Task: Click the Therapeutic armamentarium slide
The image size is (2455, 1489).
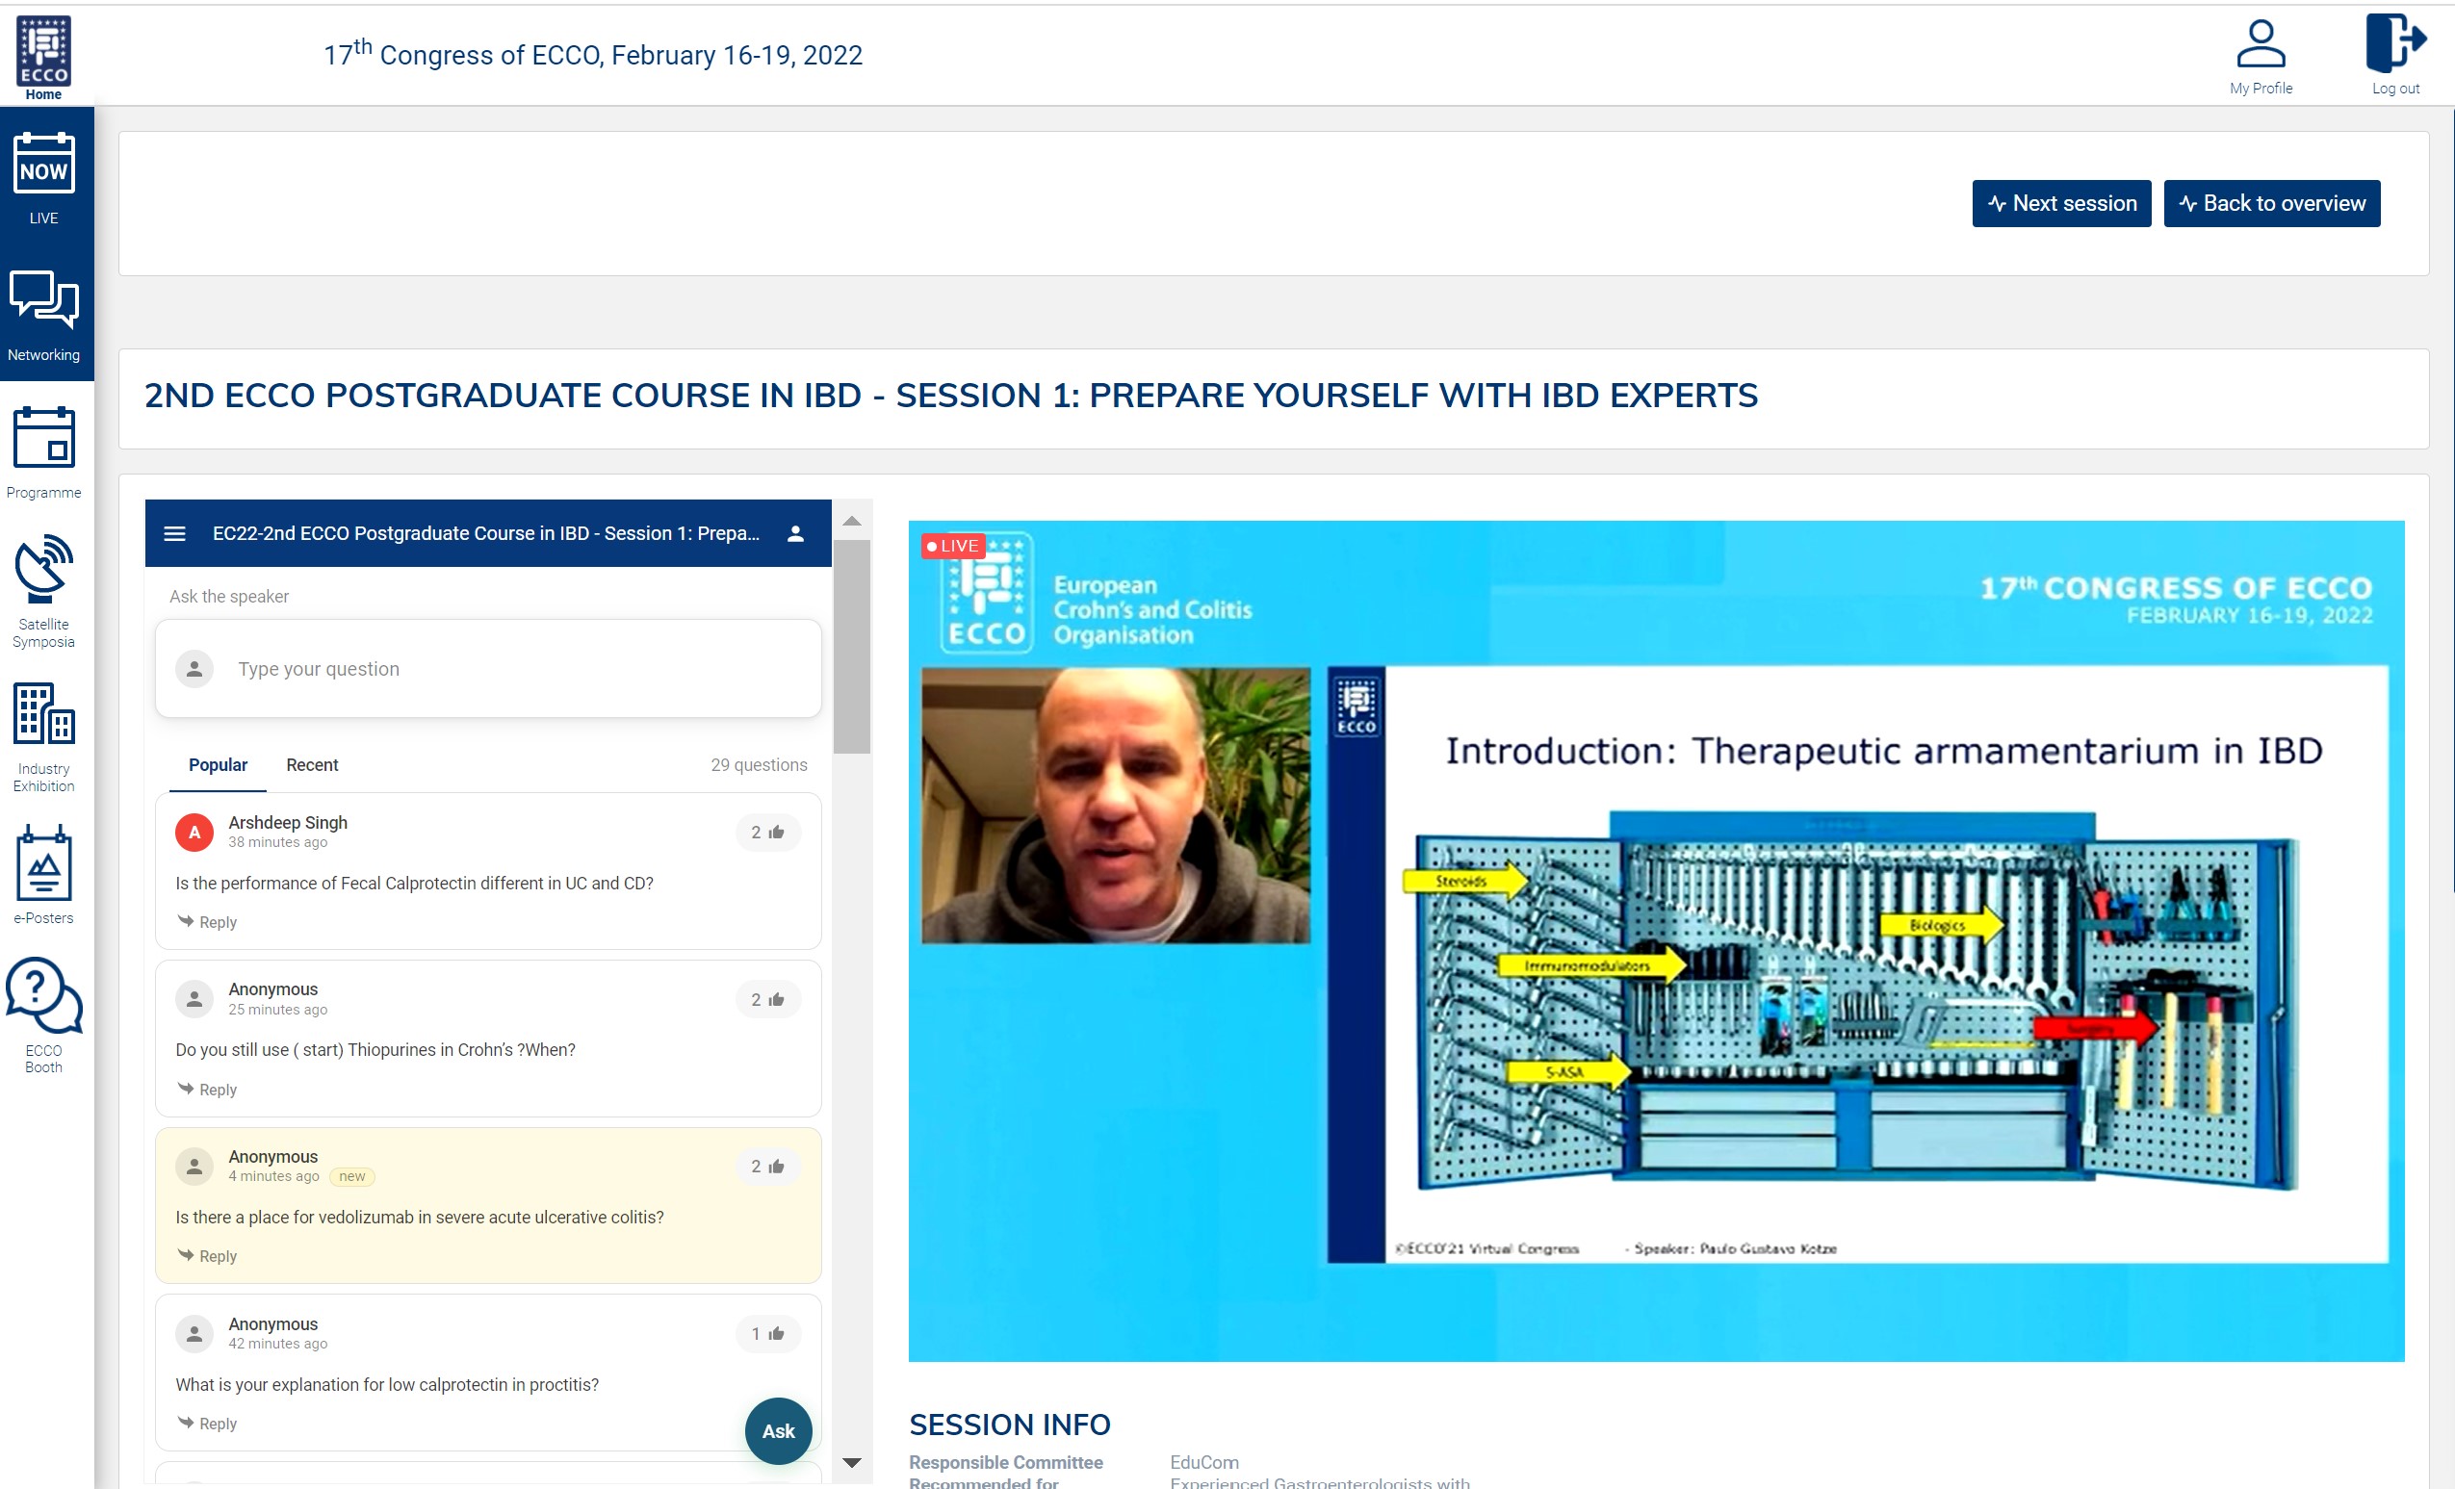Action: pyautogui.click(x=1857, y=964)
